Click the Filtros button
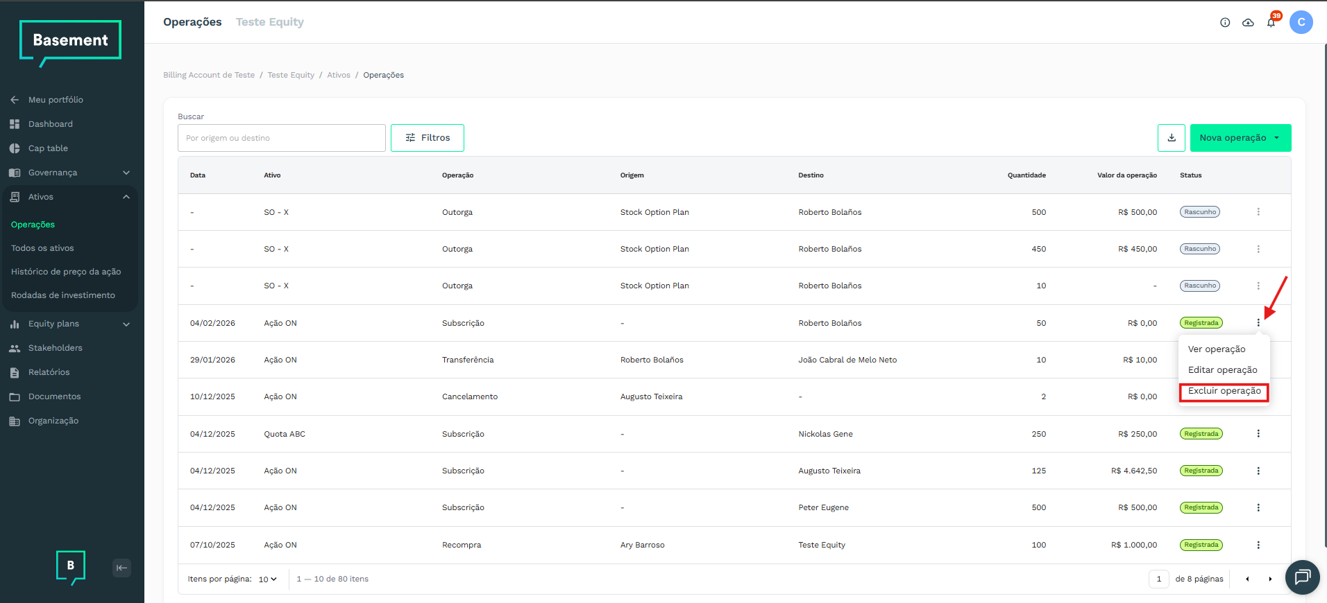The width and height of the screenshot is (1327, 603). coord(427,138)
